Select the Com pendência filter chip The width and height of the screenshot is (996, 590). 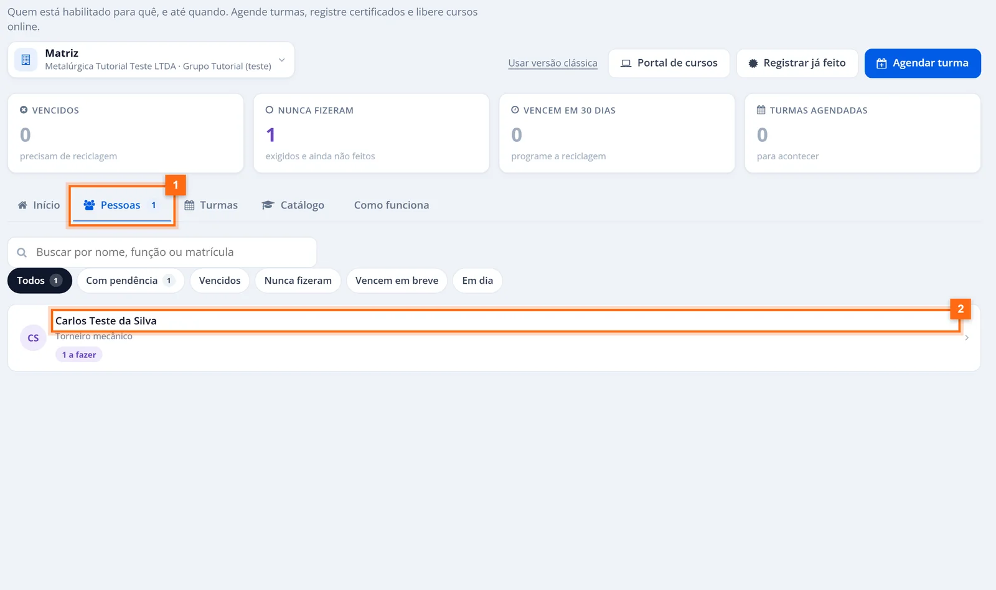pyautogui.click(x=130, y=281)
